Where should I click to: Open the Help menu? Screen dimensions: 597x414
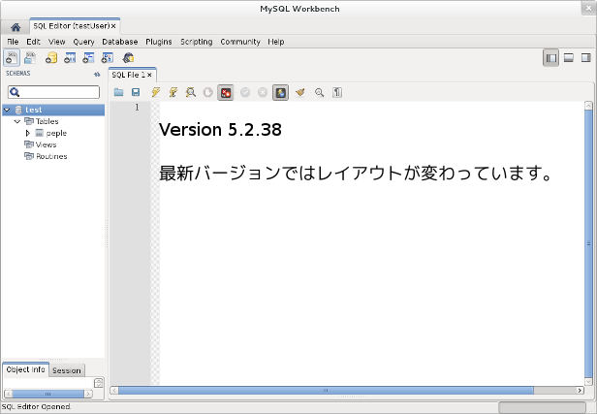coord(276,42)
